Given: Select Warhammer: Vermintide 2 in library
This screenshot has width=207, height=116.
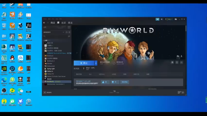Looking at the screenshot, I should (x=56, y=84).
